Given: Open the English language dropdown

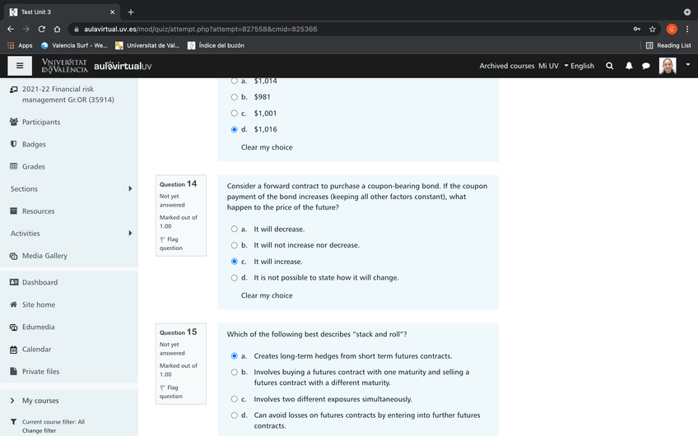Looking at the screenshot, I should [x=579, y=66].
